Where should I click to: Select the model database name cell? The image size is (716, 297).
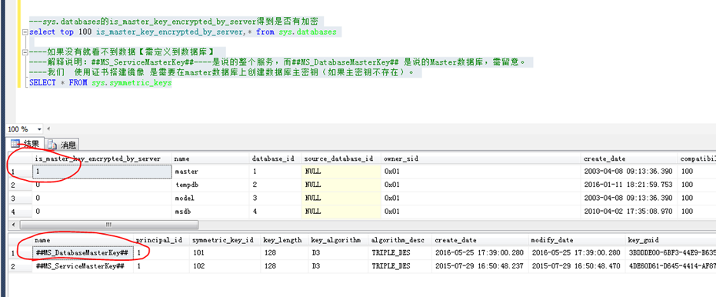click(211, 199)
